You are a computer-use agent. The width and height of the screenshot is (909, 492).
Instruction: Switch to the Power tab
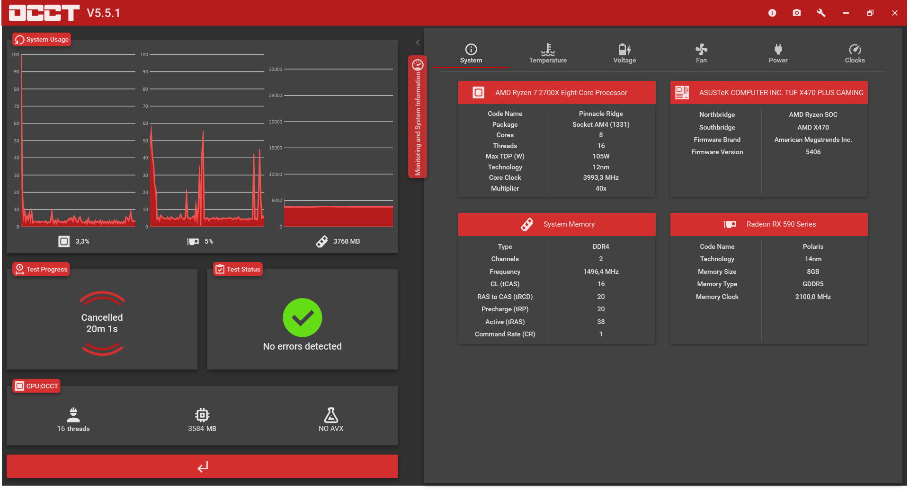(x=778, y=53)
